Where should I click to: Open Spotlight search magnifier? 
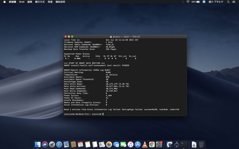pyautogui.click(x=228, y=2)
